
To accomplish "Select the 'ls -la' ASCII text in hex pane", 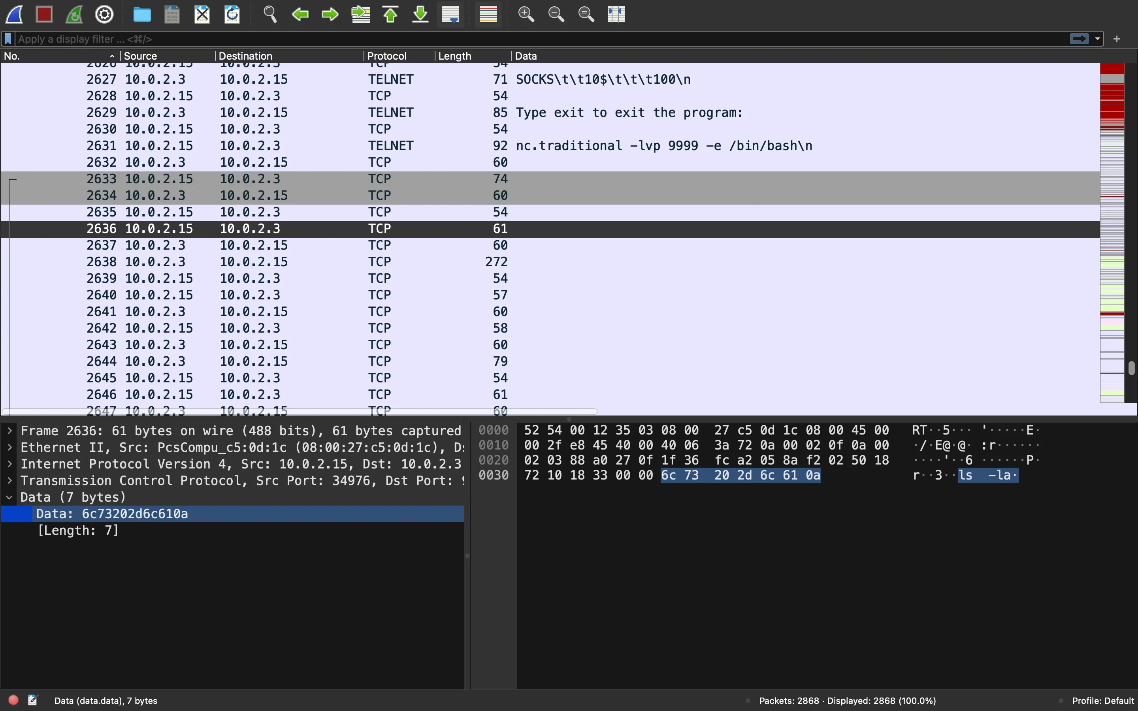I will point(988,475).
